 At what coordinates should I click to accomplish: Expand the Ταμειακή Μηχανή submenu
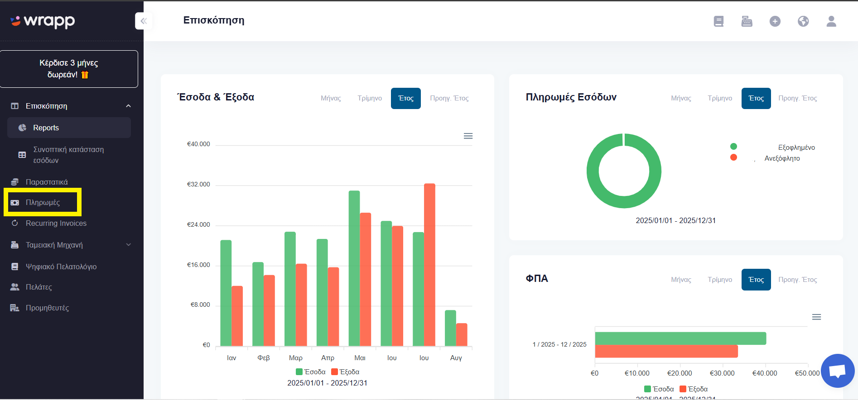pos(128,245)
